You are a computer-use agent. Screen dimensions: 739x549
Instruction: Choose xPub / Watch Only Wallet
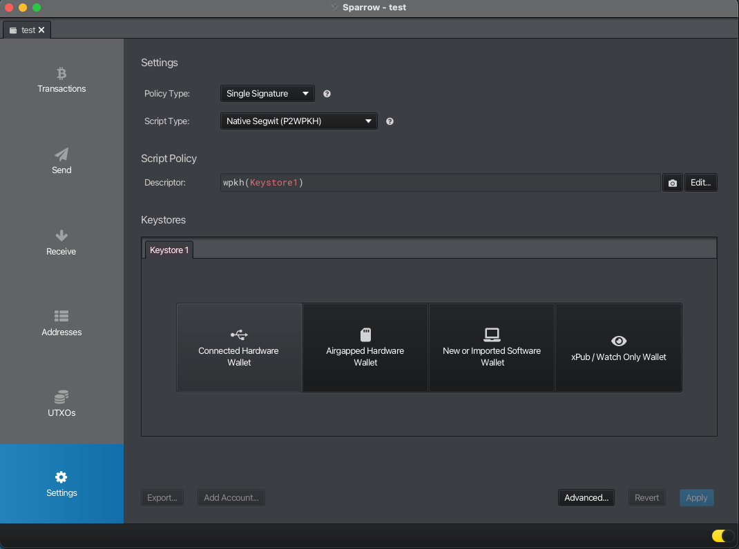click(x=618, y=348)
